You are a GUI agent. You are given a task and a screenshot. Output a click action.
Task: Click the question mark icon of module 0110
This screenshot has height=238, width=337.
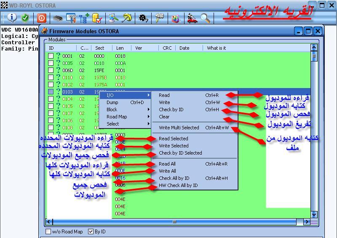pyautogui.click(x=58, y=77)
